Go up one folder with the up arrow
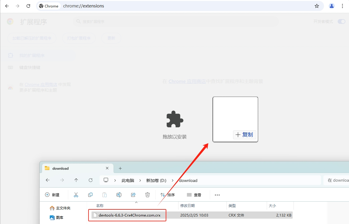Viewport: 349px width, 224px height. 76,180
